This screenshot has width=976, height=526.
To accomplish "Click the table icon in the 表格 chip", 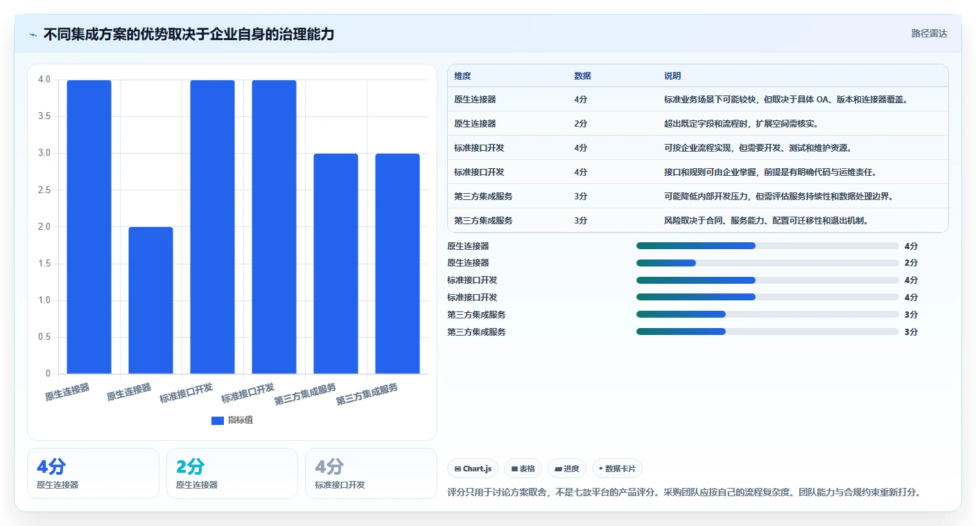I will [514, 469].
